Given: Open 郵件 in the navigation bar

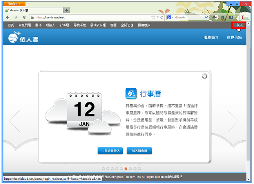Looking at the screenshot, I should pos(38,25).
